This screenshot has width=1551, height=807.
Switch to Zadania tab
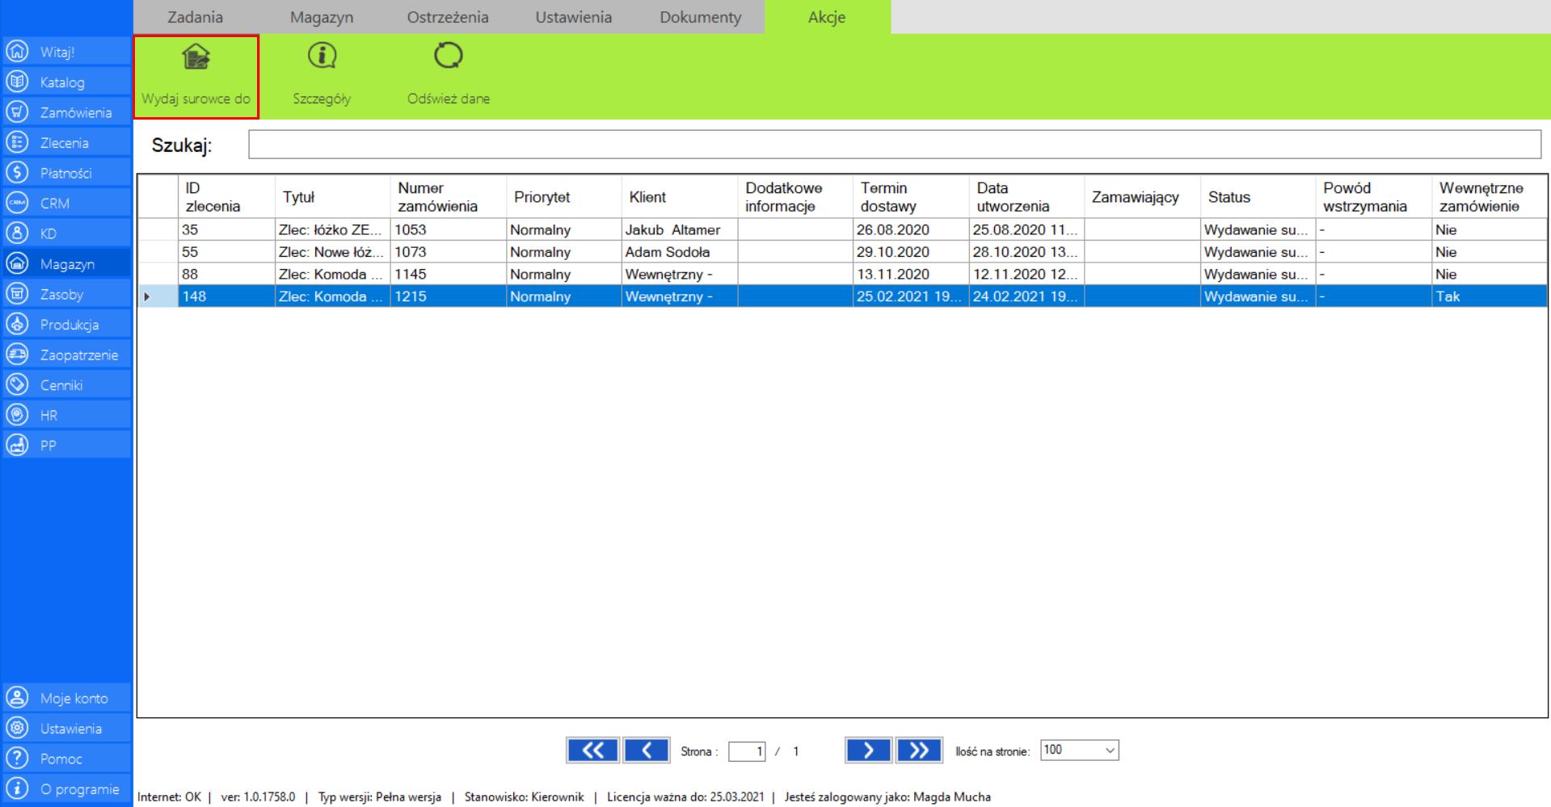coord(196,17)
